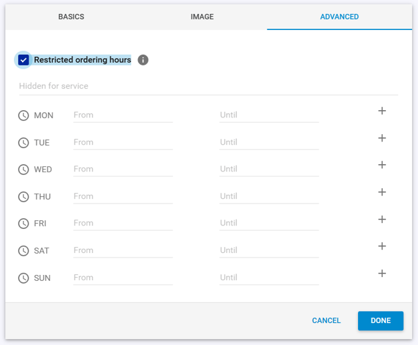The width and height of the screenshot is (418, 345).
Task: Focus the THU From time field
Action: pos(123,196)
